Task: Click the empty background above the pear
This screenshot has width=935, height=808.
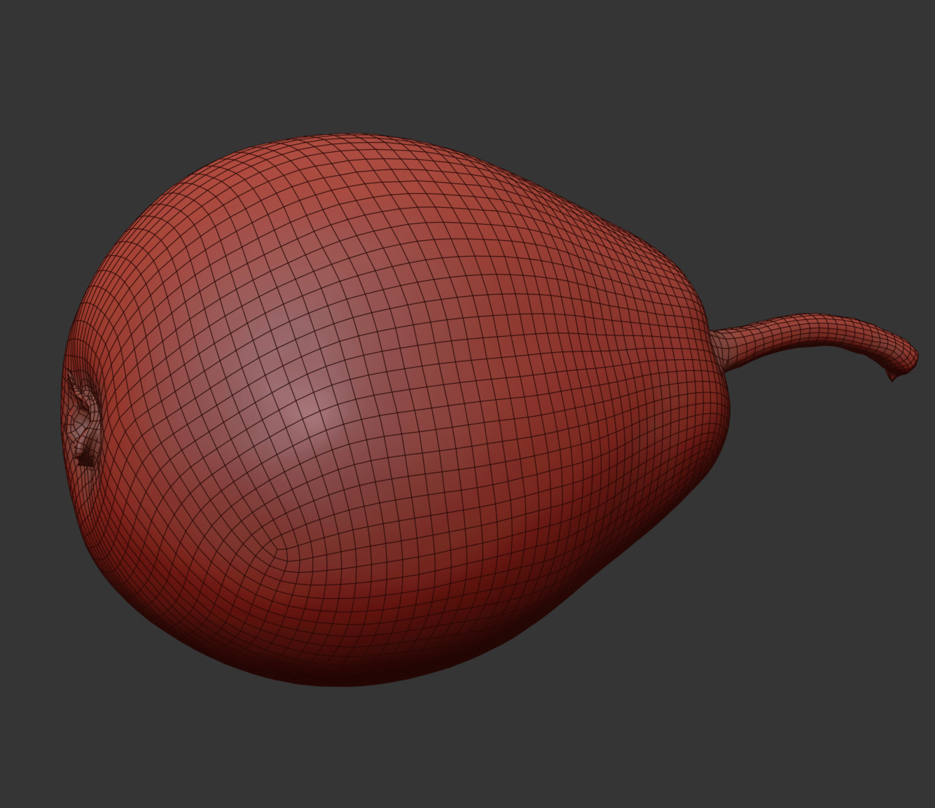Action: (420, 63)
